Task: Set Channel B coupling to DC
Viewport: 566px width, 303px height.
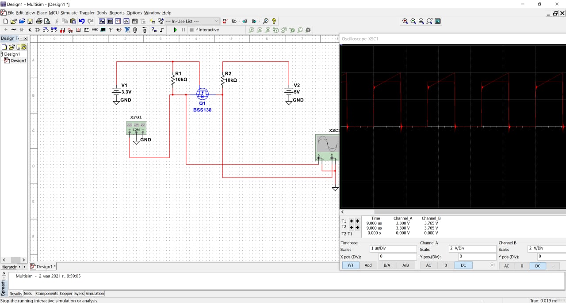Action: [x=538, y=266]
